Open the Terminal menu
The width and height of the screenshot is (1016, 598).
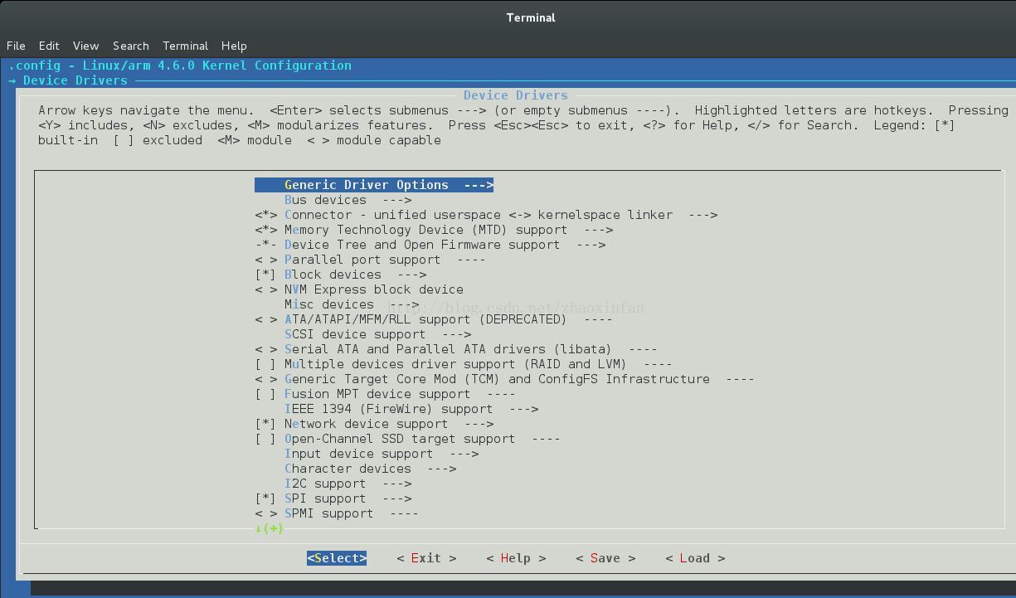point(185,46)
